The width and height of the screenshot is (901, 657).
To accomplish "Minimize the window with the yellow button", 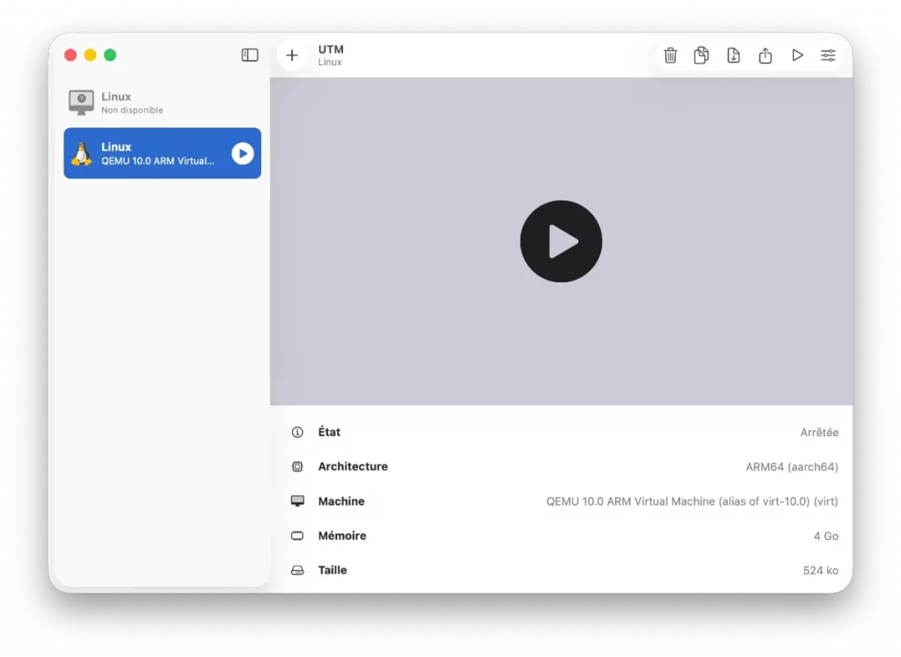I will pos(91,55).
